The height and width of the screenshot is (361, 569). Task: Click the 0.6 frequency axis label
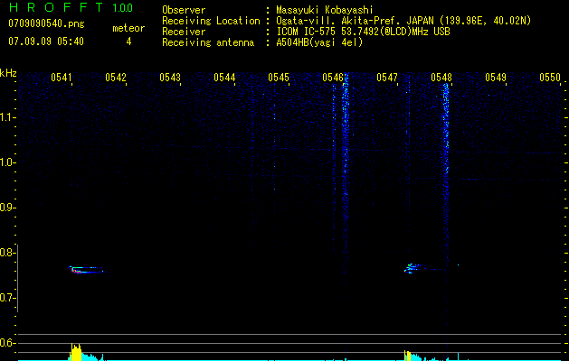(6, 343)
